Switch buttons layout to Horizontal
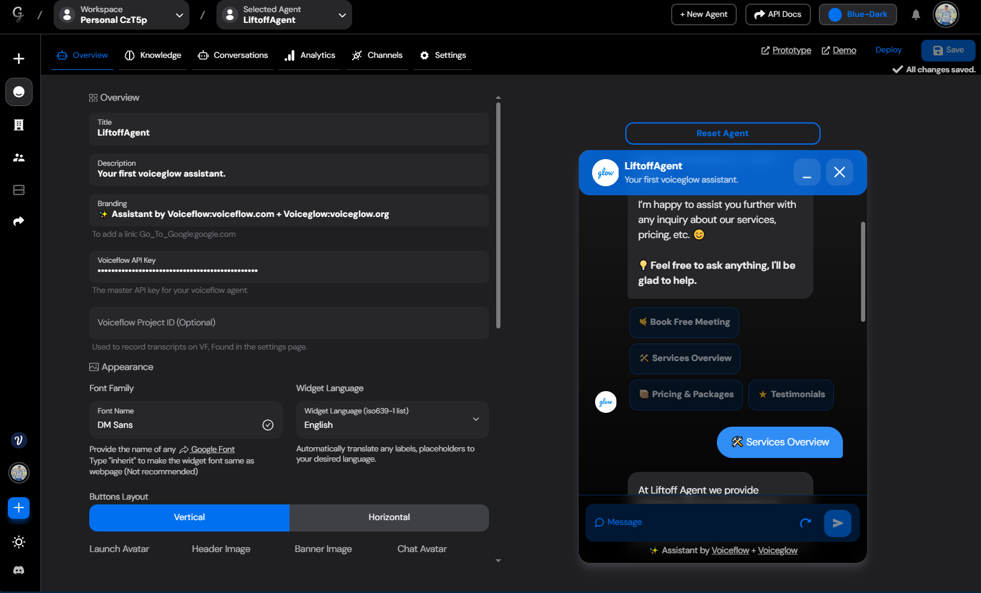Image resolution: width=981 pixels, height=593 pixels. 389,517
